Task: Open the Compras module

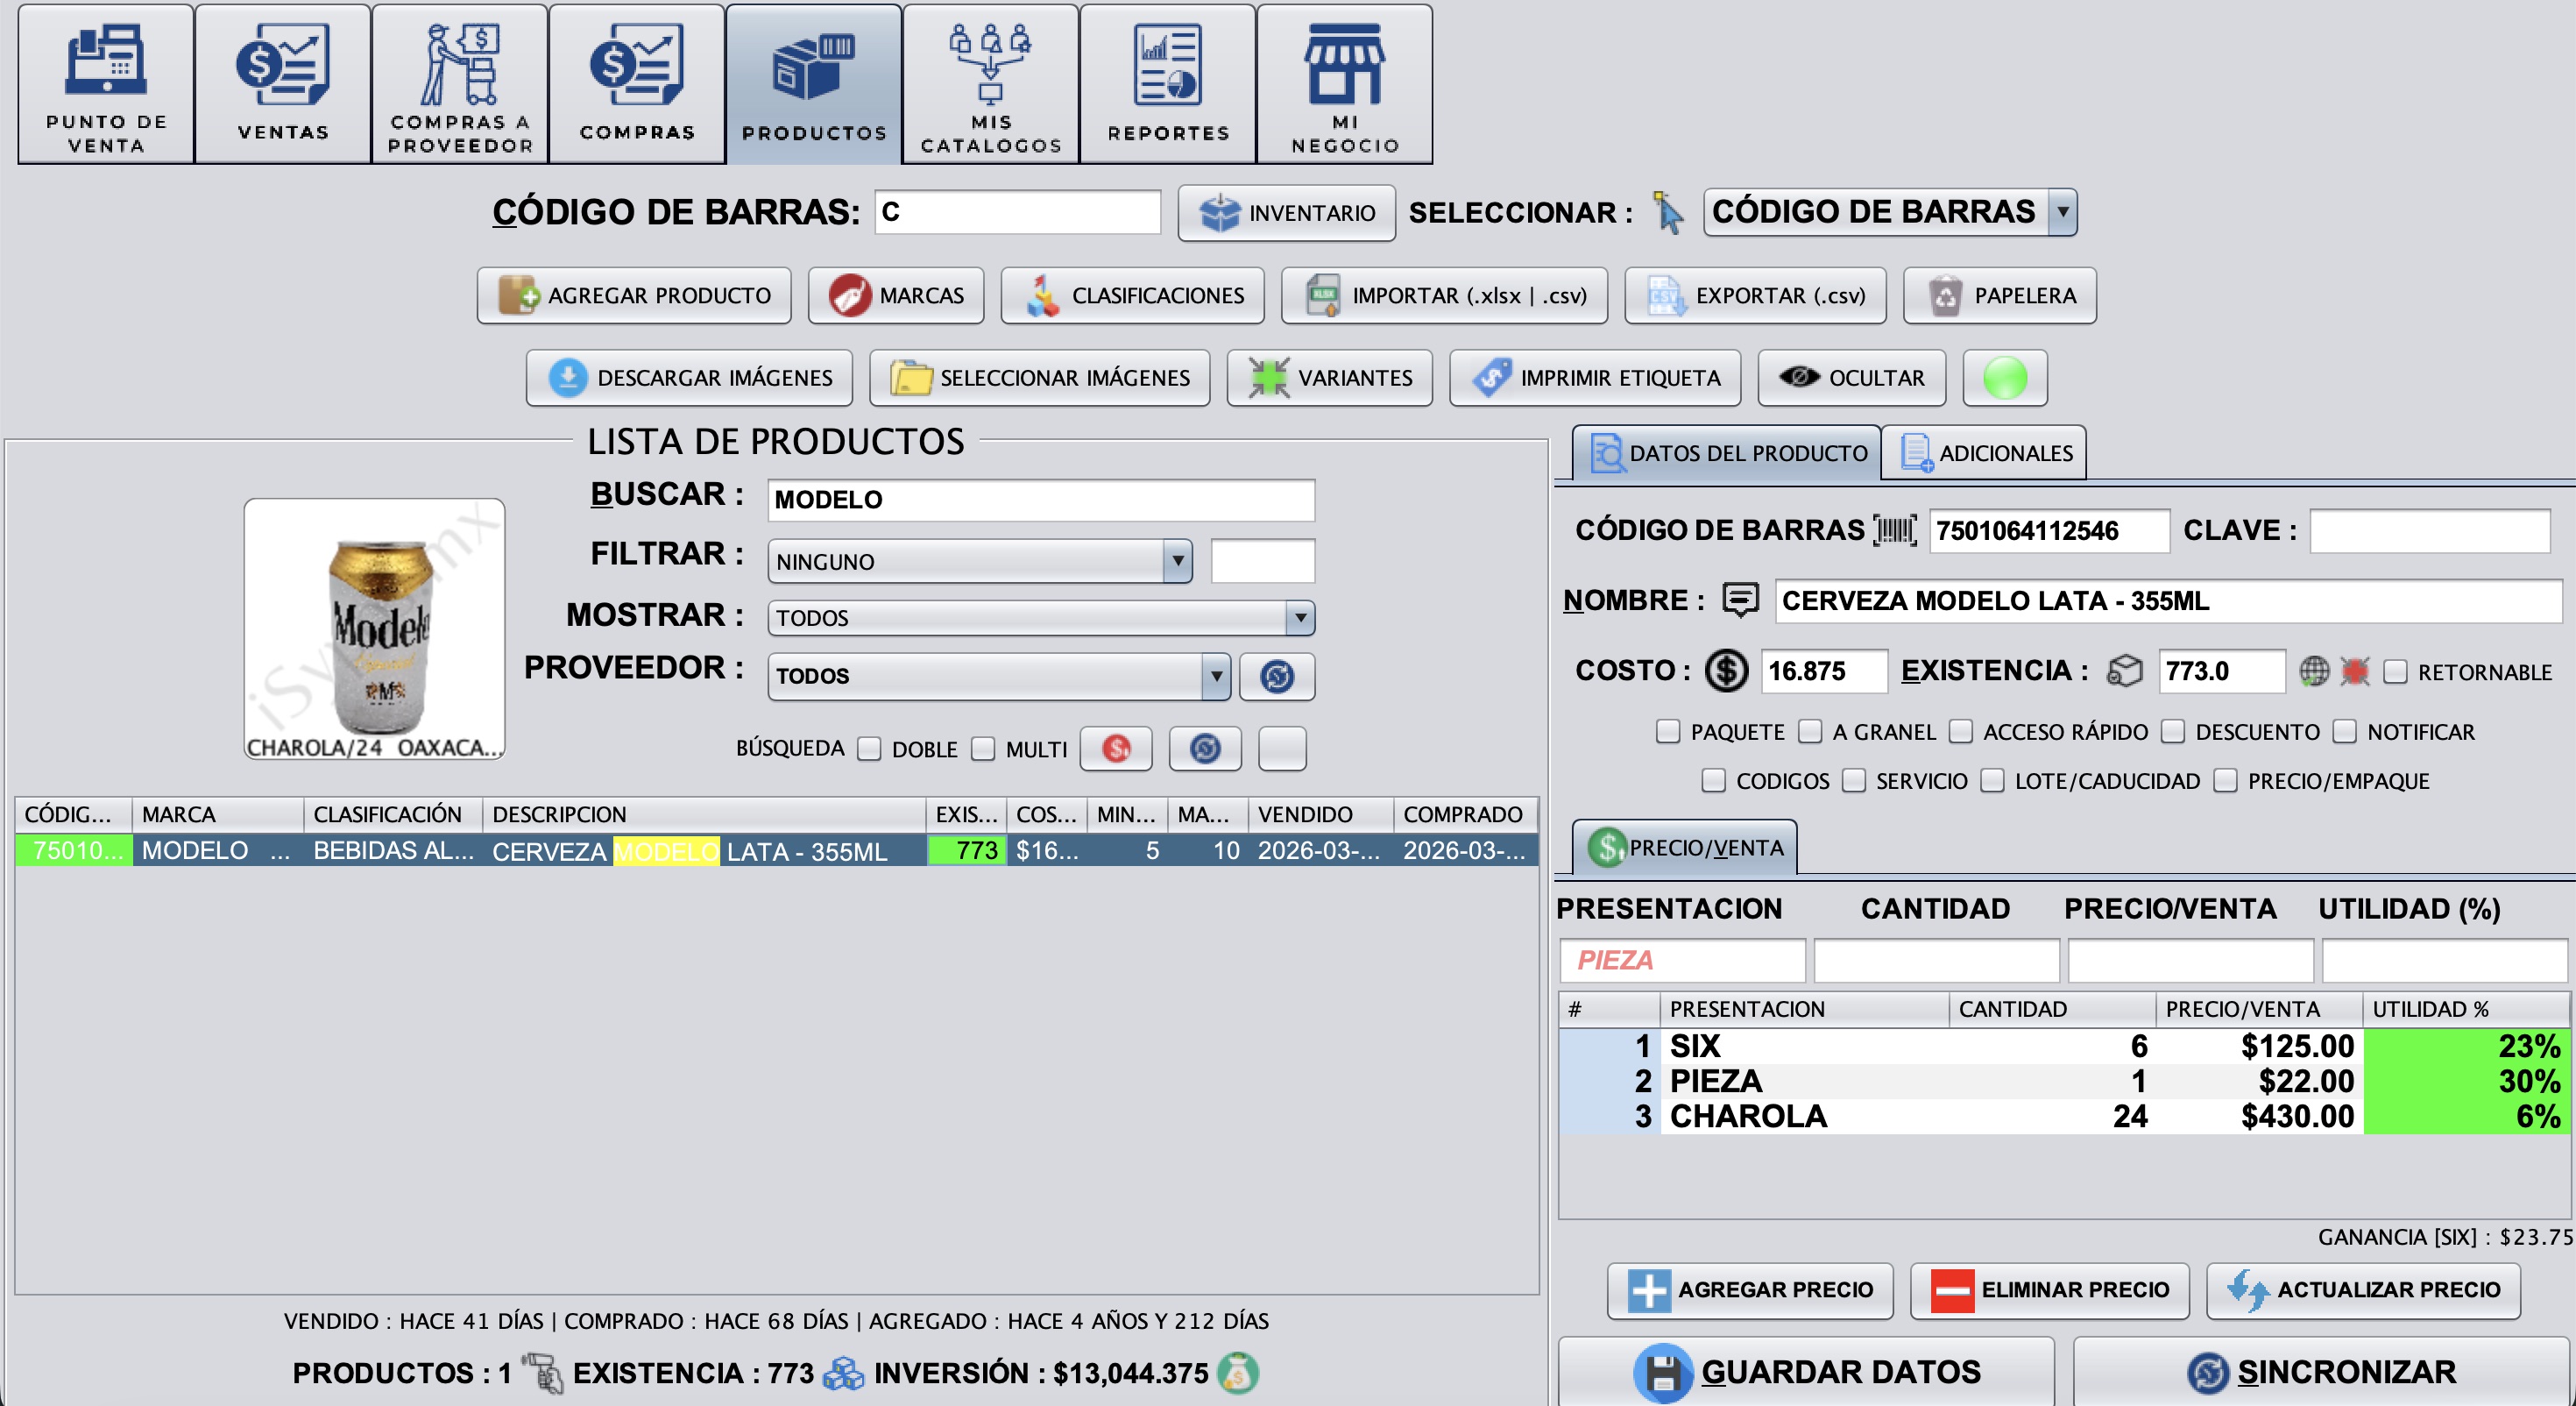Action: [637, 84]
